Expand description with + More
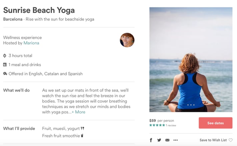This screenshot has height=146, width=237. 78,112
